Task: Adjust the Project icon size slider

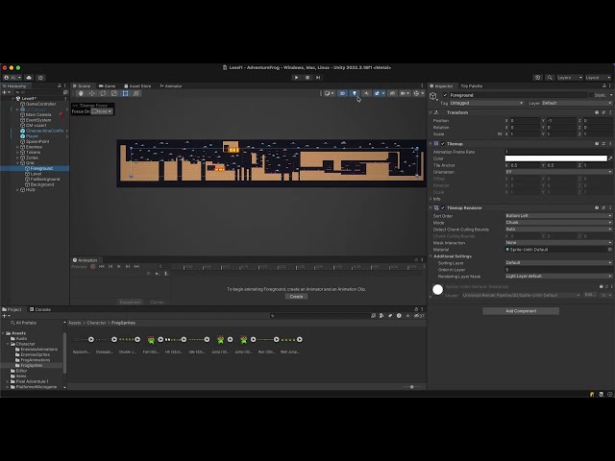Action: click(x=412, y=387)
